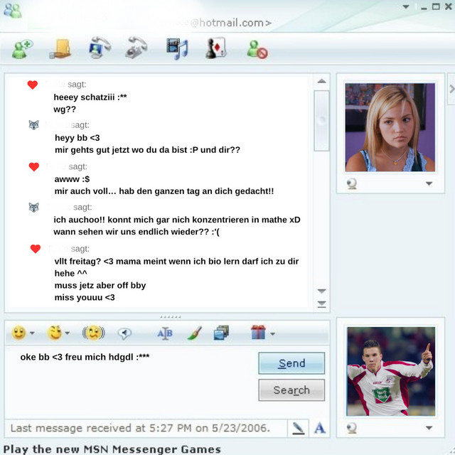Screen dimensions: 455x455
Task: Change font with the AB icon
Action: (x=164, y=333)
